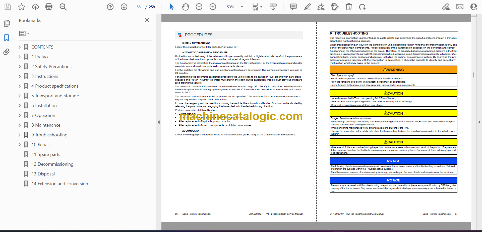Click the Save file icon

click(x=8, y=7)
